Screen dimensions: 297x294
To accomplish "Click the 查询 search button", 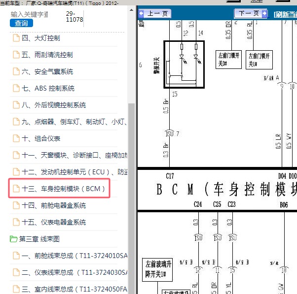I will click(21, 23).
